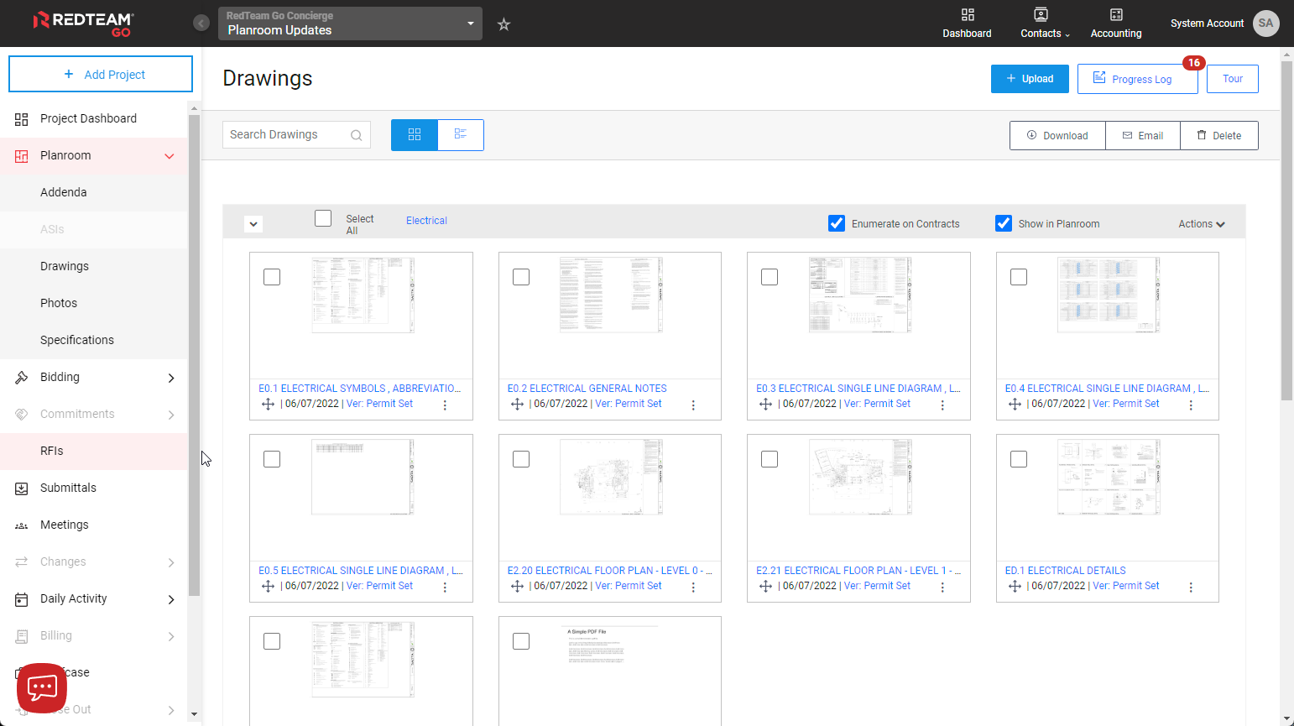Open the kebab menu on E0.2 ELECTRICAL GENERAL NOTES
Image resolution: width=1294 pixels, height=726 pixels.
(693, 404)
